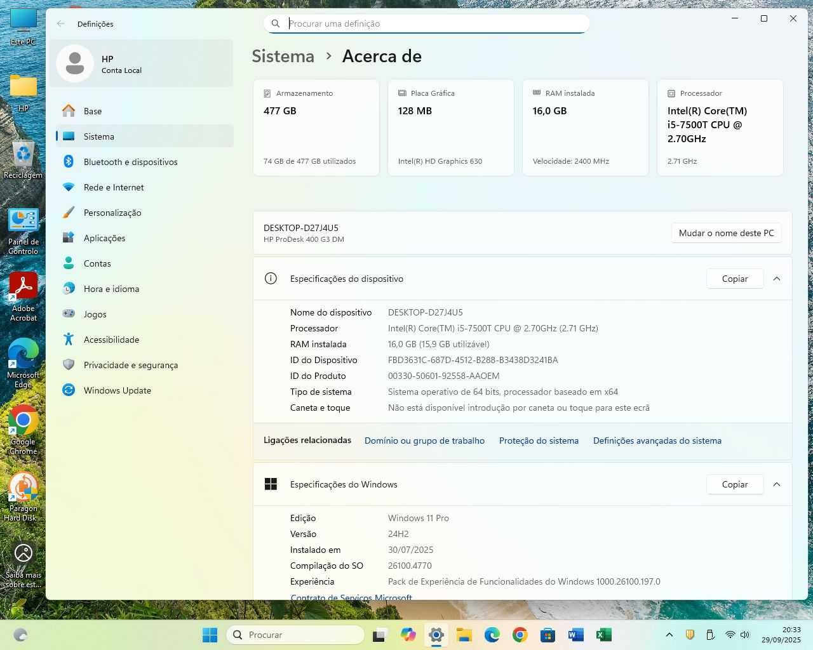The image size is (813, 650).
Task: Open the Placa Gráfica card
Action: [451, 128]
